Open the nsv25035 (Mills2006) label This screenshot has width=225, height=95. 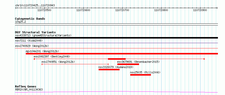[145, 72]
